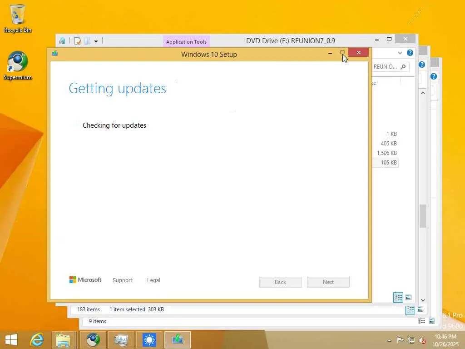Toggle large icons view in 9 items window

(x=432, y=321)
